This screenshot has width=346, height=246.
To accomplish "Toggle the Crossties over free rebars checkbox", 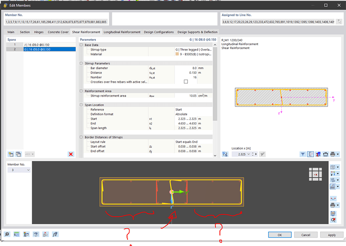I will coord(186,81).
